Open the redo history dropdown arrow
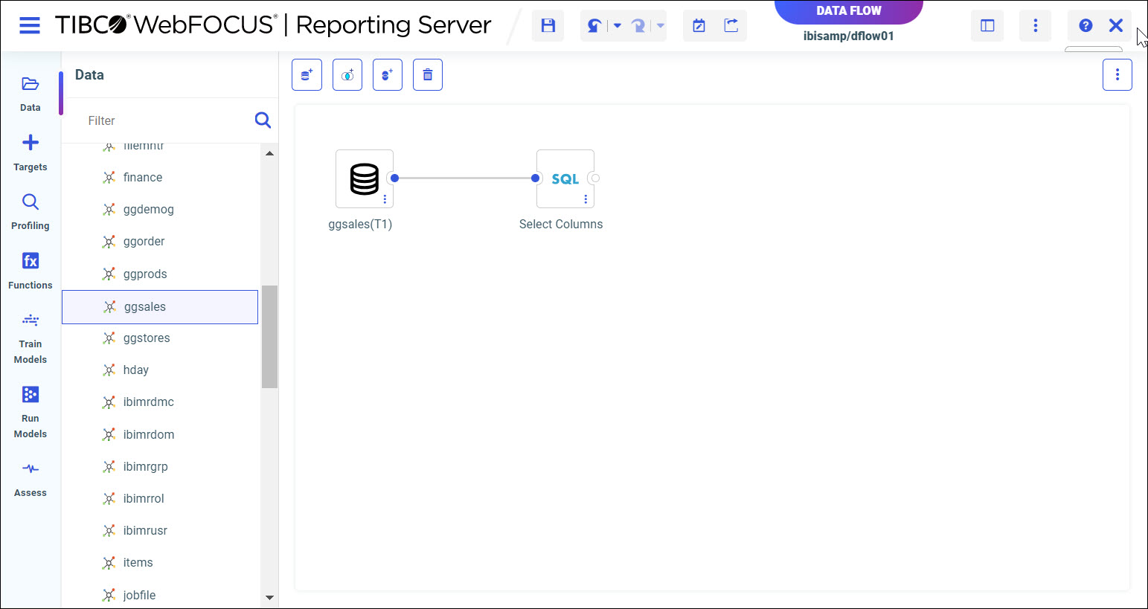This screenshot has height=609, width=1148. point(660,26)
